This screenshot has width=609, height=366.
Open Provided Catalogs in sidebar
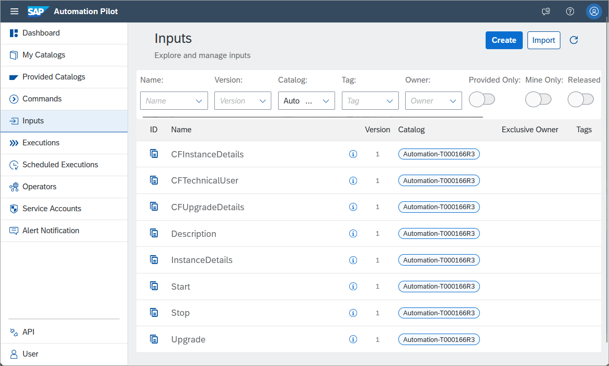[64, 77]
